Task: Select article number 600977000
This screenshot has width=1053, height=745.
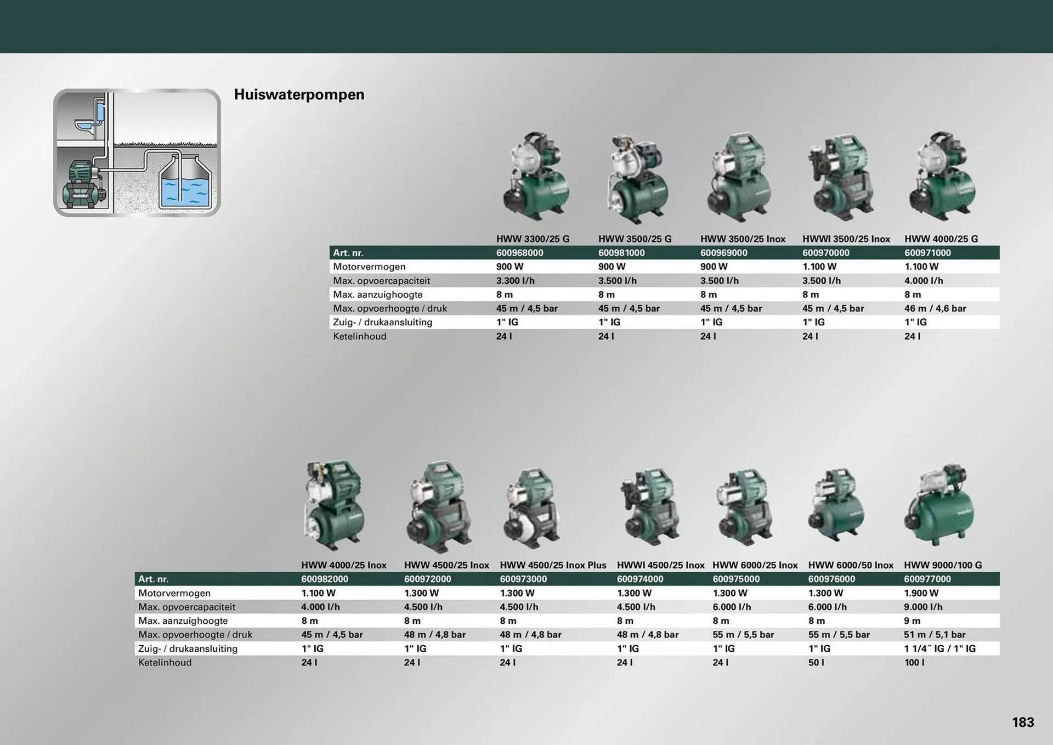Action: pos(927,579)
